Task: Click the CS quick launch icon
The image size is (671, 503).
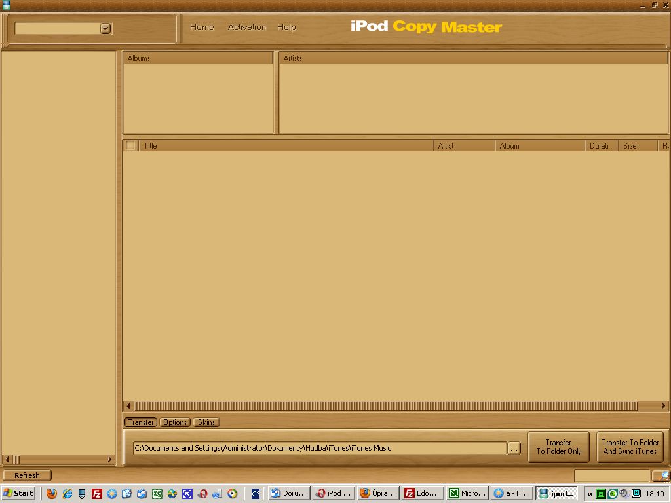Action: point(256,493)
